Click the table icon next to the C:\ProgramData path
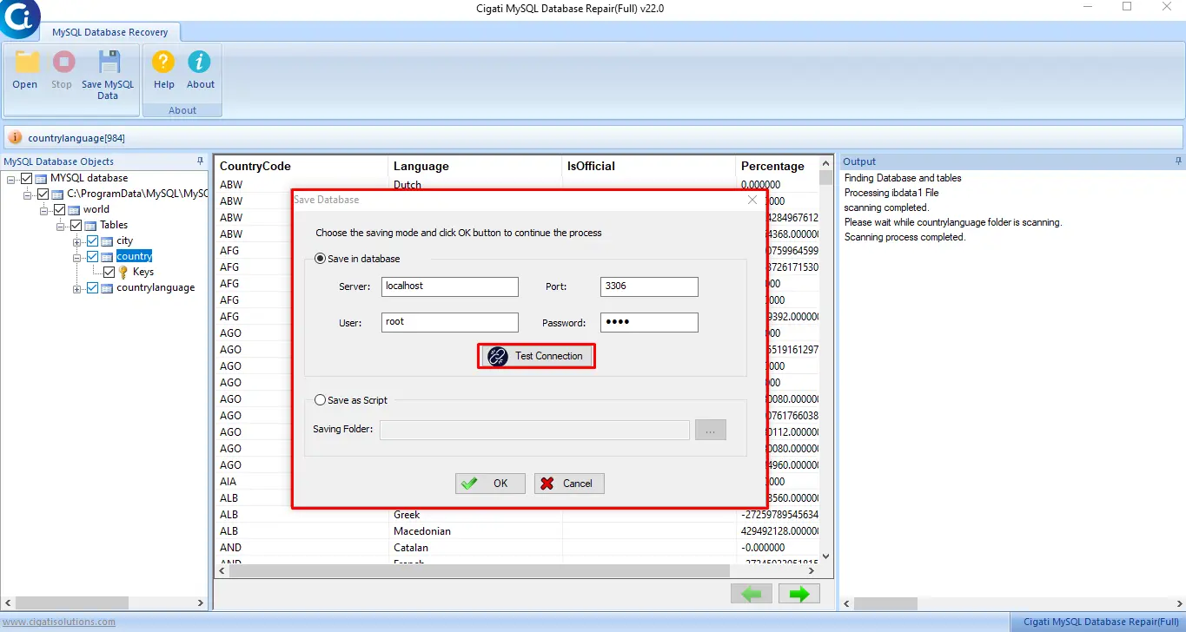 click(57, 194)
